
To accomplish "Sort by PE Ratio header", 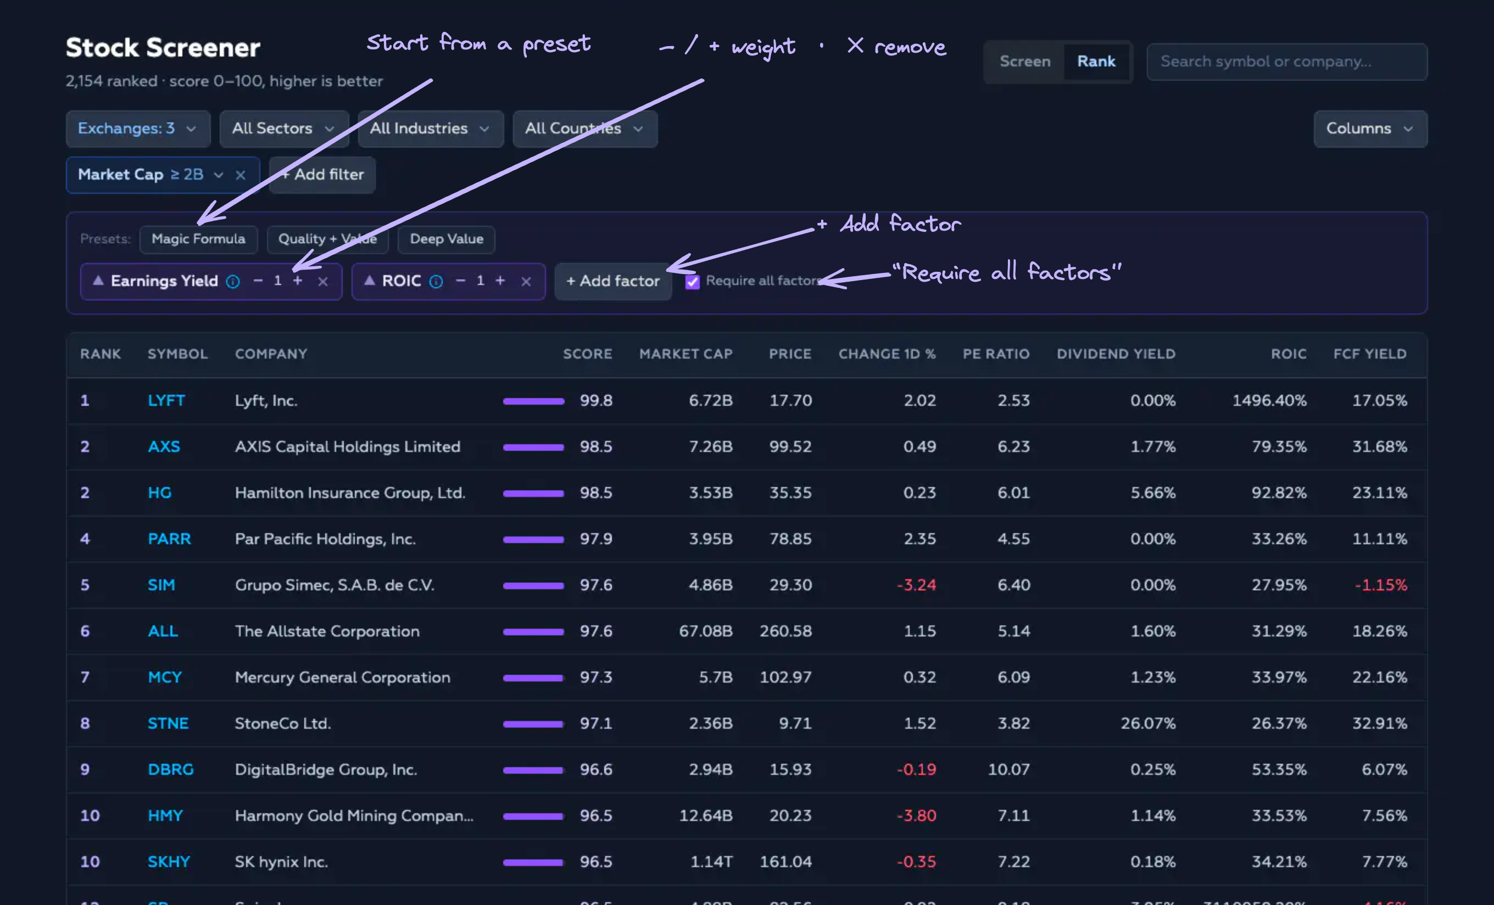I will click(x=996, y=354).
